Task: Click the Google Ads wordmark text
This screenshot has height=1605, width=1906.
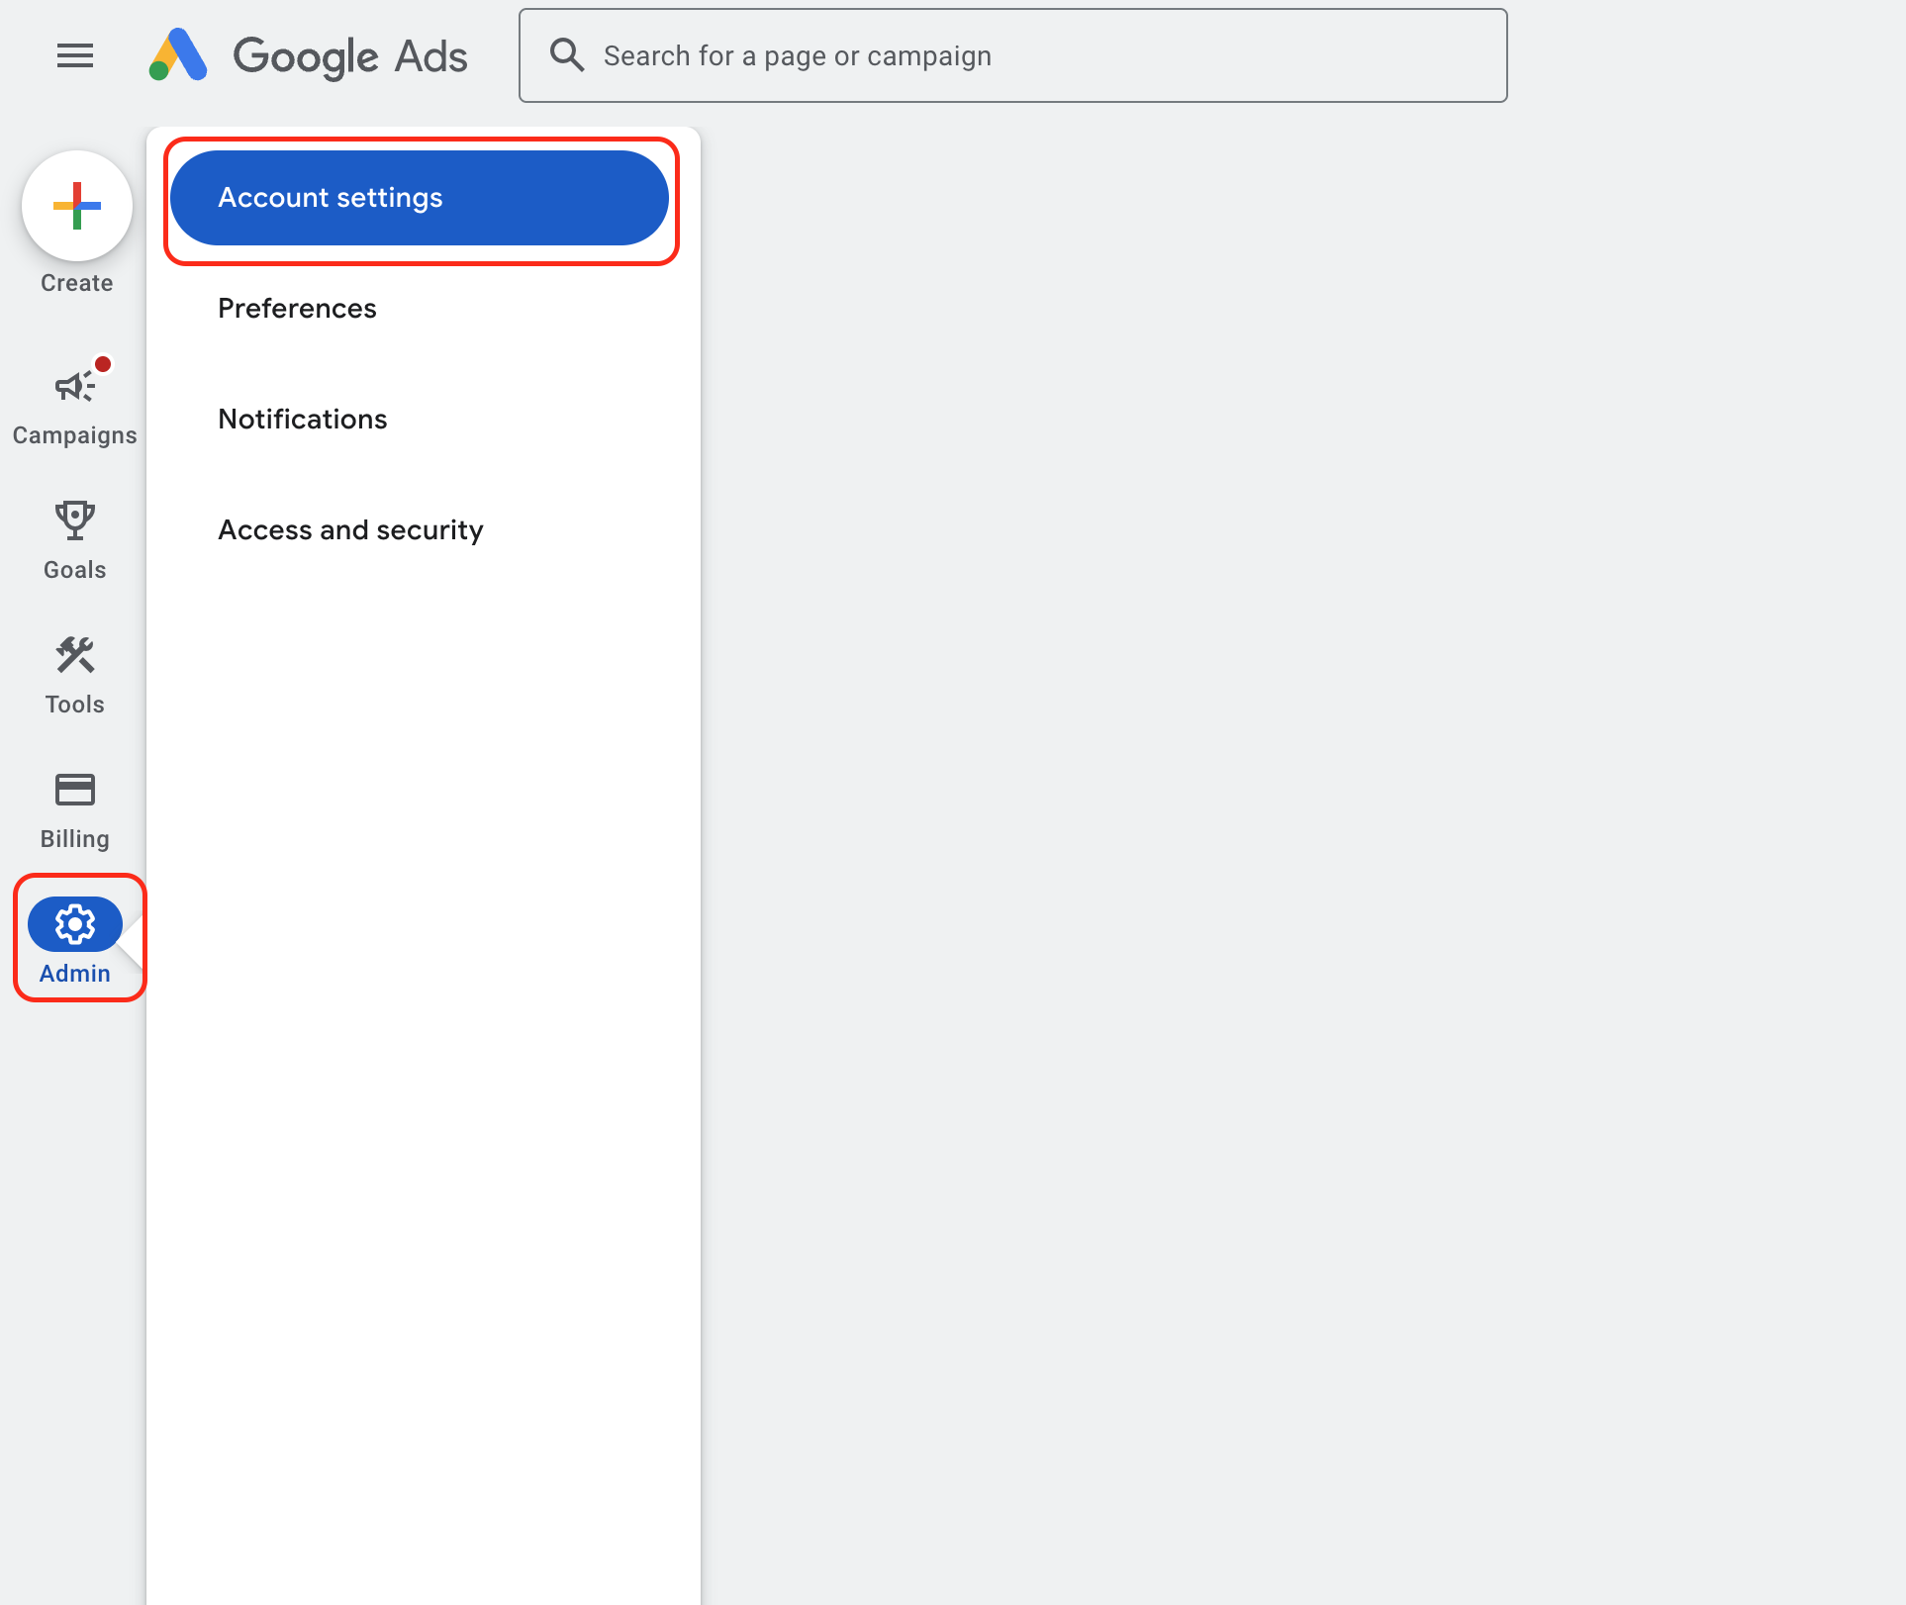Action: tap(350, 56)
